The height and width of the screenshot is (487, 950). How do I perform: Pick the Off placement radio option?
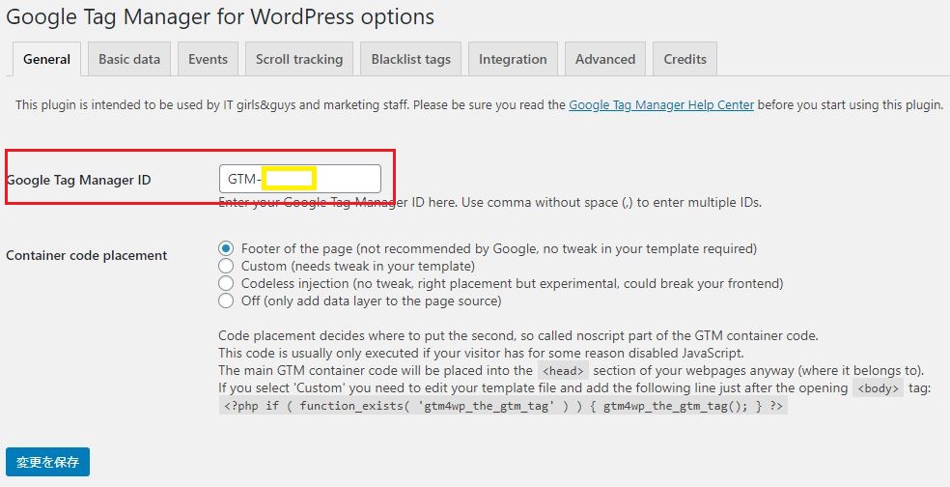click(226, 301)
